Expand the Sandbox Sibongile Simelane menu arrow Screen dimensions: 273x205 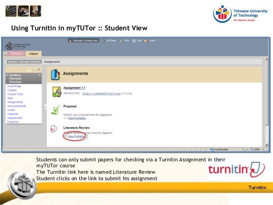pyautogui.click(x=39, y=75)
